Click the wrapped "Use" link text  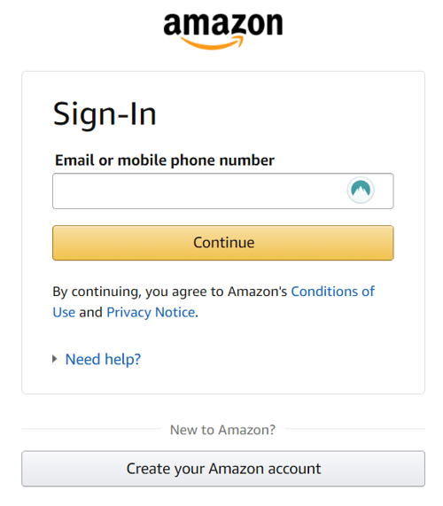pos(64,313)
